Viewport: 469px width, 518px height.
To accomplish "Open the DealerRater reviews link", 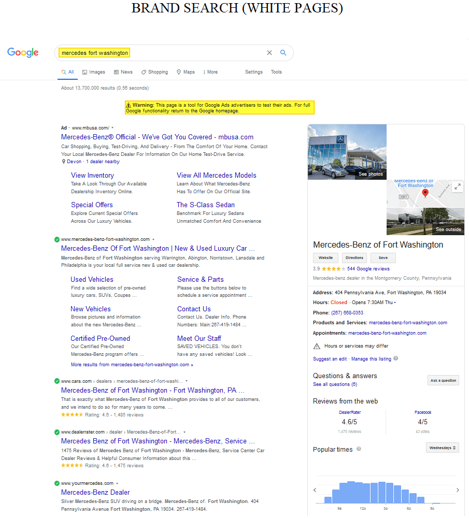I will (350, 413).
